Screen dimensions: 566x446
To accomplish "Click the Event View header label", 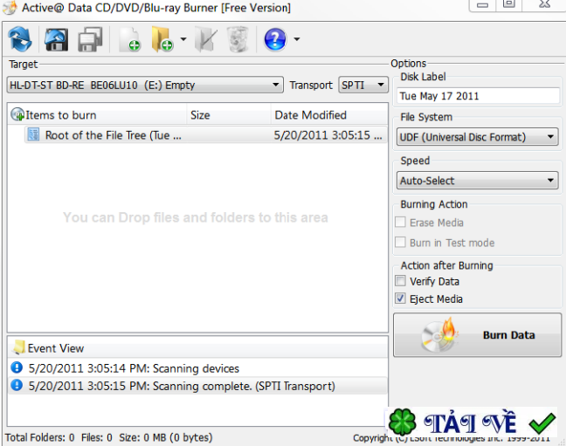I will (56, 348).
